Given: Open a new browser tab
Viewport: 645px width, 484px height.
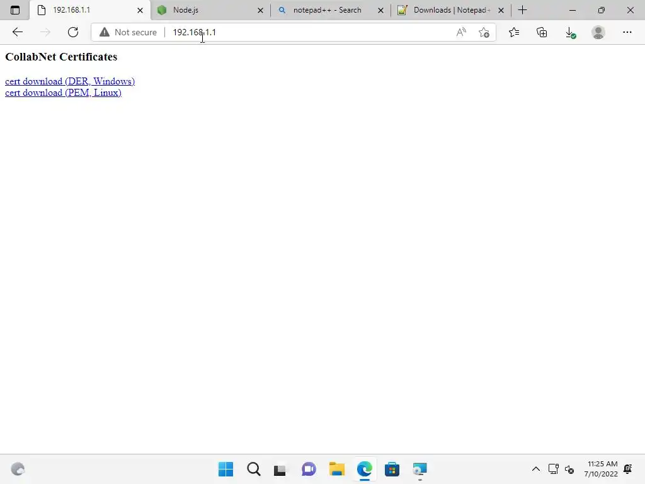Looking at the screenshot, I should pos(522,10).
